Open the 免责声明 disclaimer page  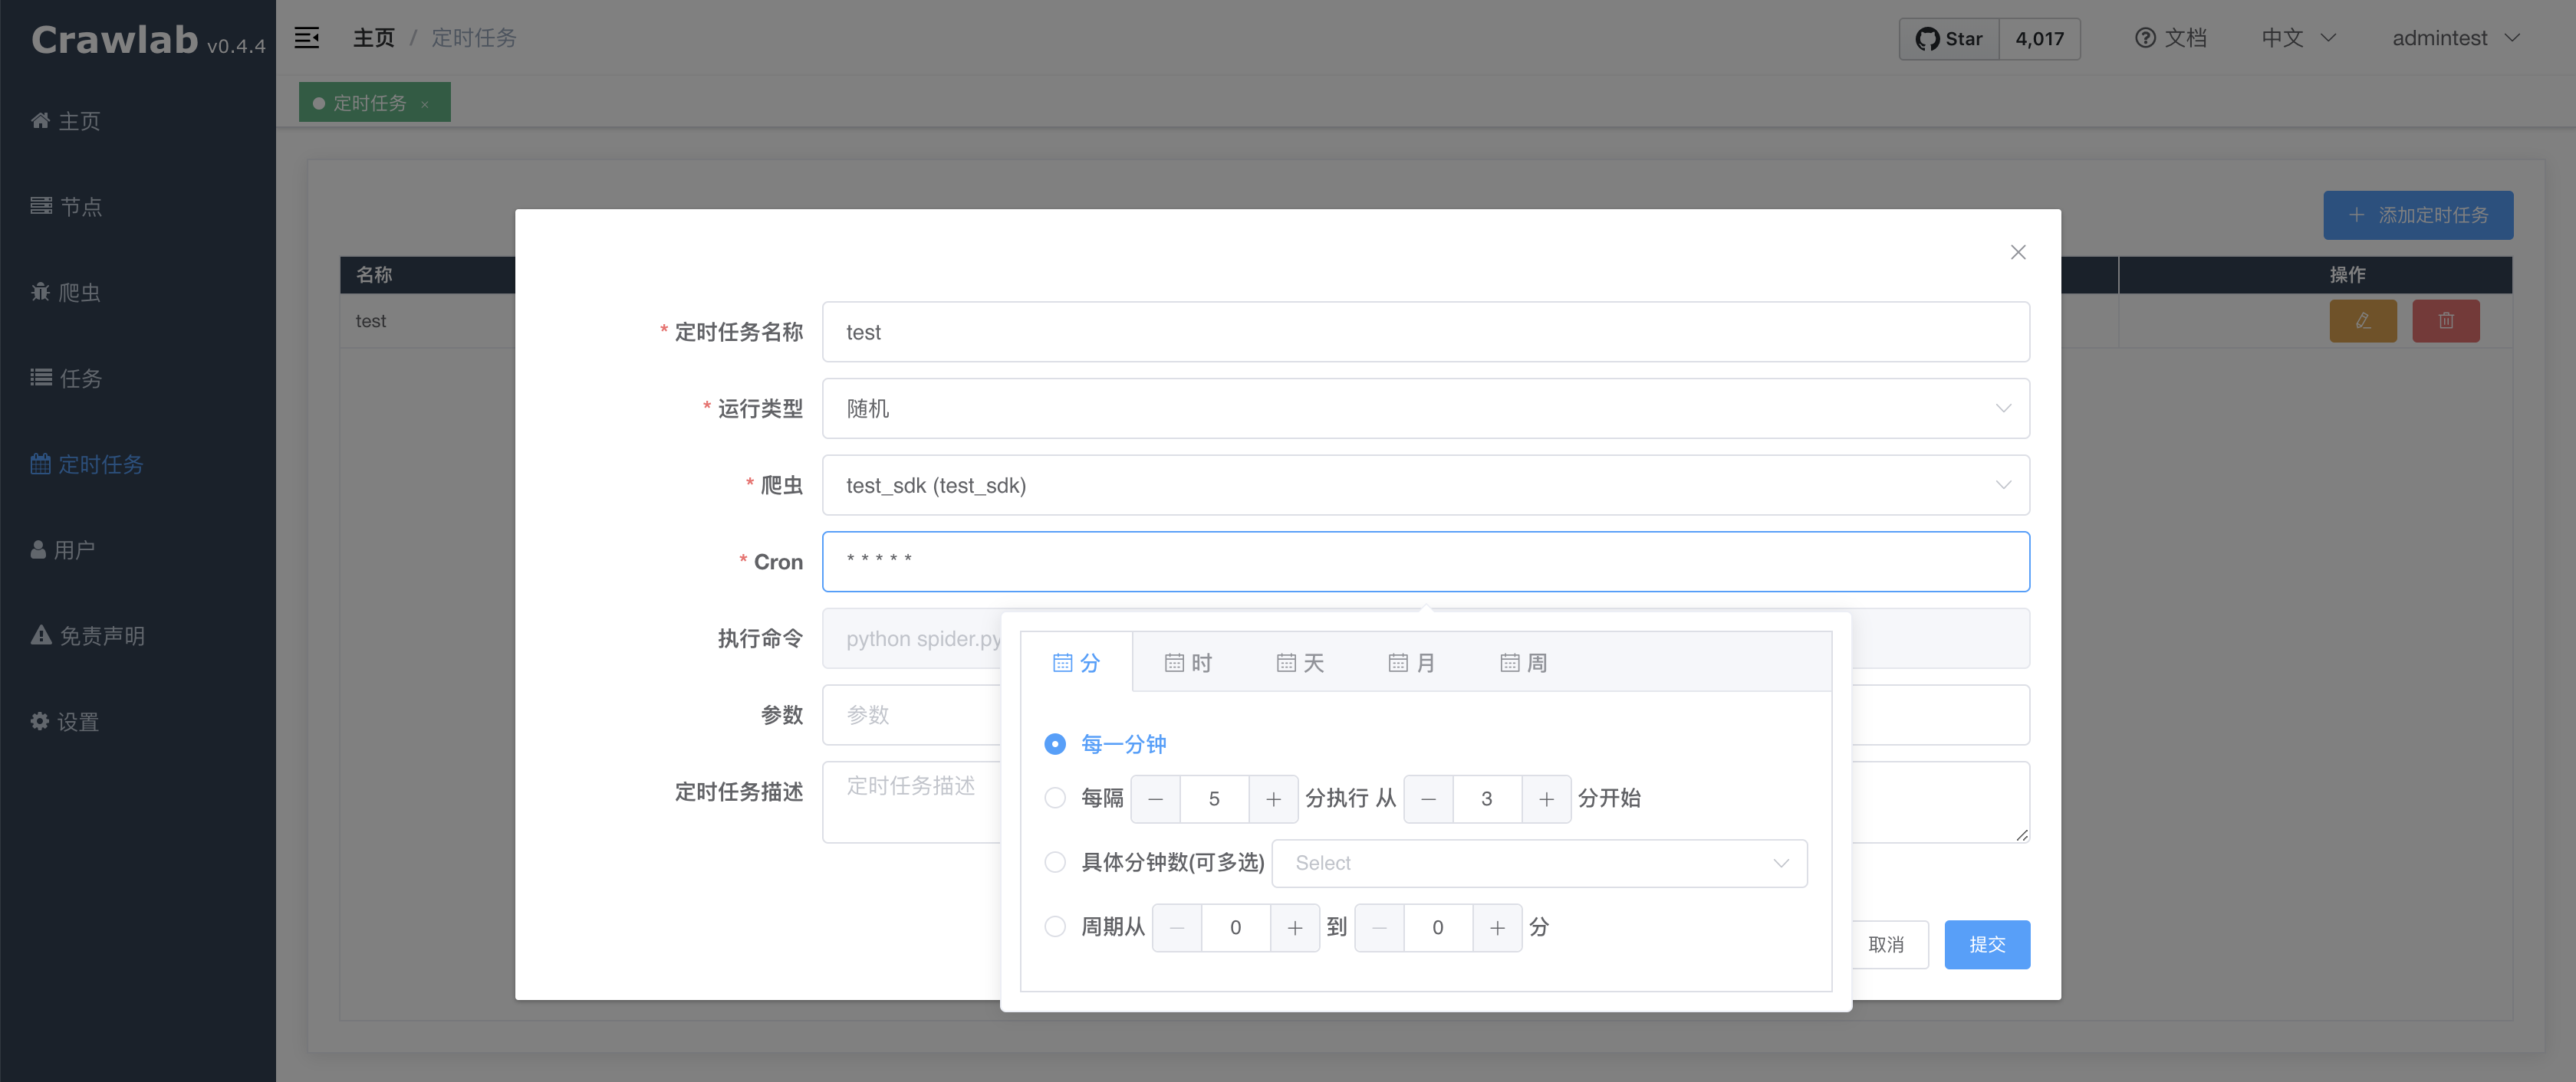pyautogui.click(x=102, y=634)
